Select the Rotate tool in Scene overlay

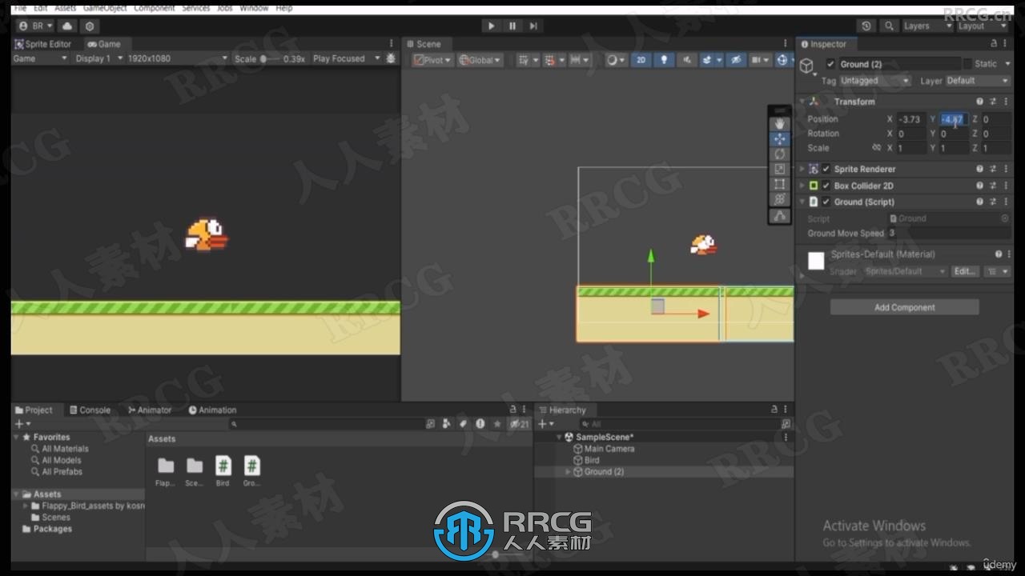(780, 154)
